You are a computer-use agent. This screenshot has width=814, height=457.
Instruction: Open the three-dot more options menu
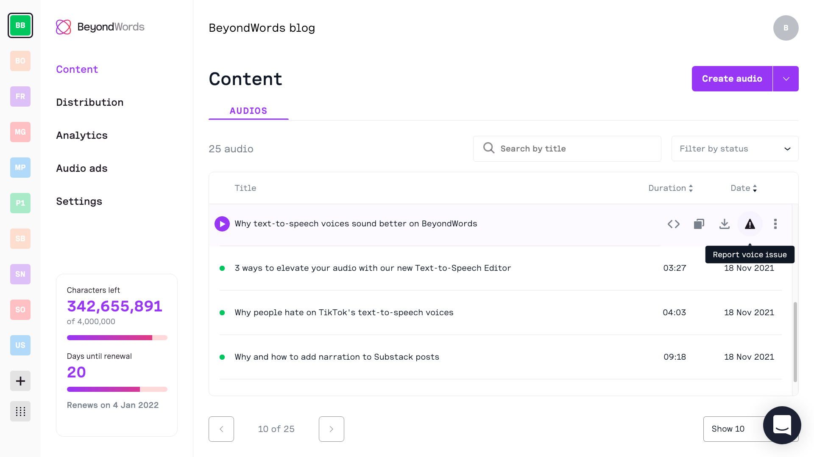pyautogui.click(x=775, y=224)
